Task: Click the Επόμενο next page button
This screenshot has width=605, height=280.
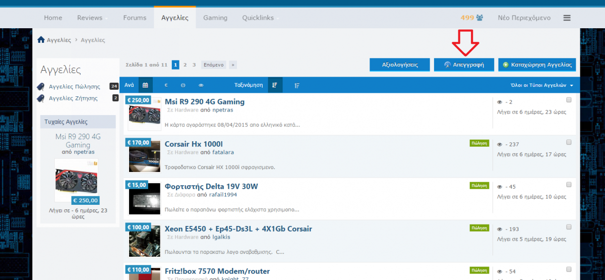Action: [214, 65]
